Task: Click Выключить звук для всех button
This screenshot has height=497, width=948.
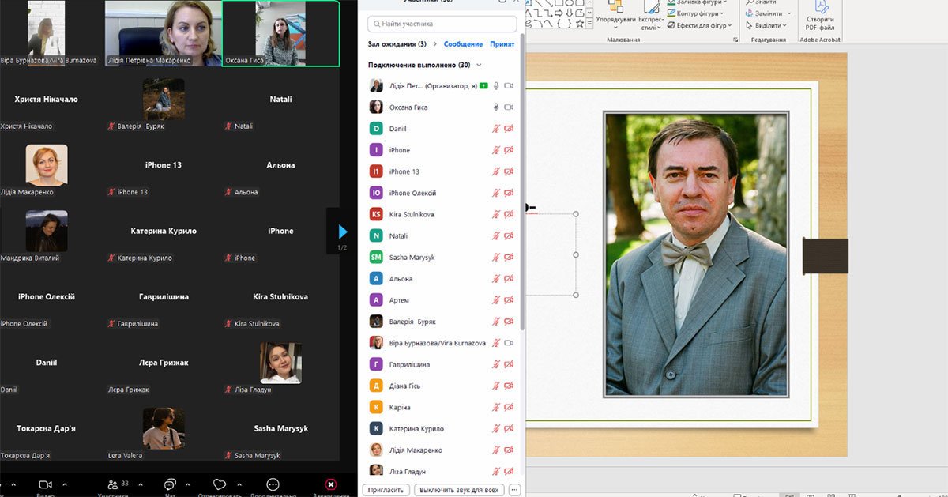Action: pyautogui.click(x=459, y=490)
